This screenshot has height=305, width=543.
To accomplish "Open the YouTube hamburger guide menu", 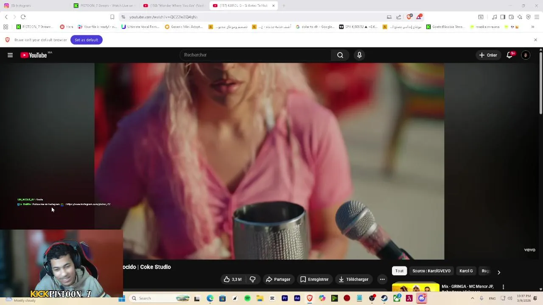I will pos(10,55).
